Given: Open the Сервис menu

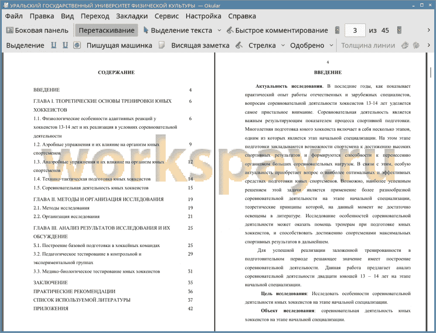Looking at the screenshot, I should (167, 16).
